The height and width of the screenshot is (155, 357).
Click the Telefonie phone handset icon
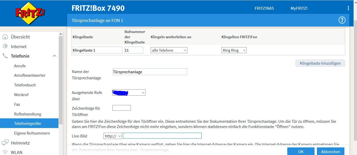click(5, 56)
